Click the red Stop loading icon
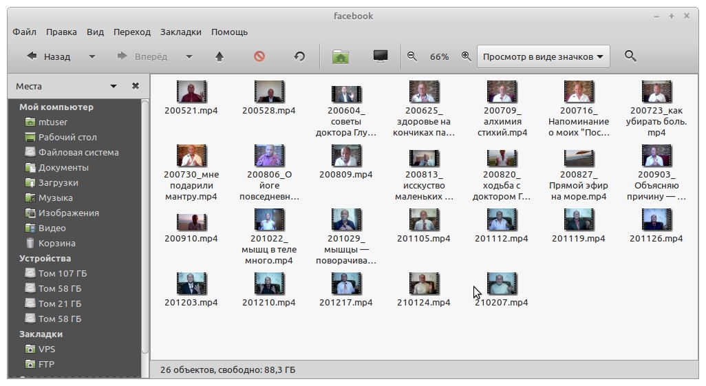Image resolution: width=706 pixels, height=386 pixels. pos(259,56)
